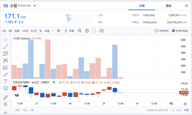This screenshot has width=192, height=115.
Task: Click the 22.346K volume reading
Action: click(x=37, y=38)
